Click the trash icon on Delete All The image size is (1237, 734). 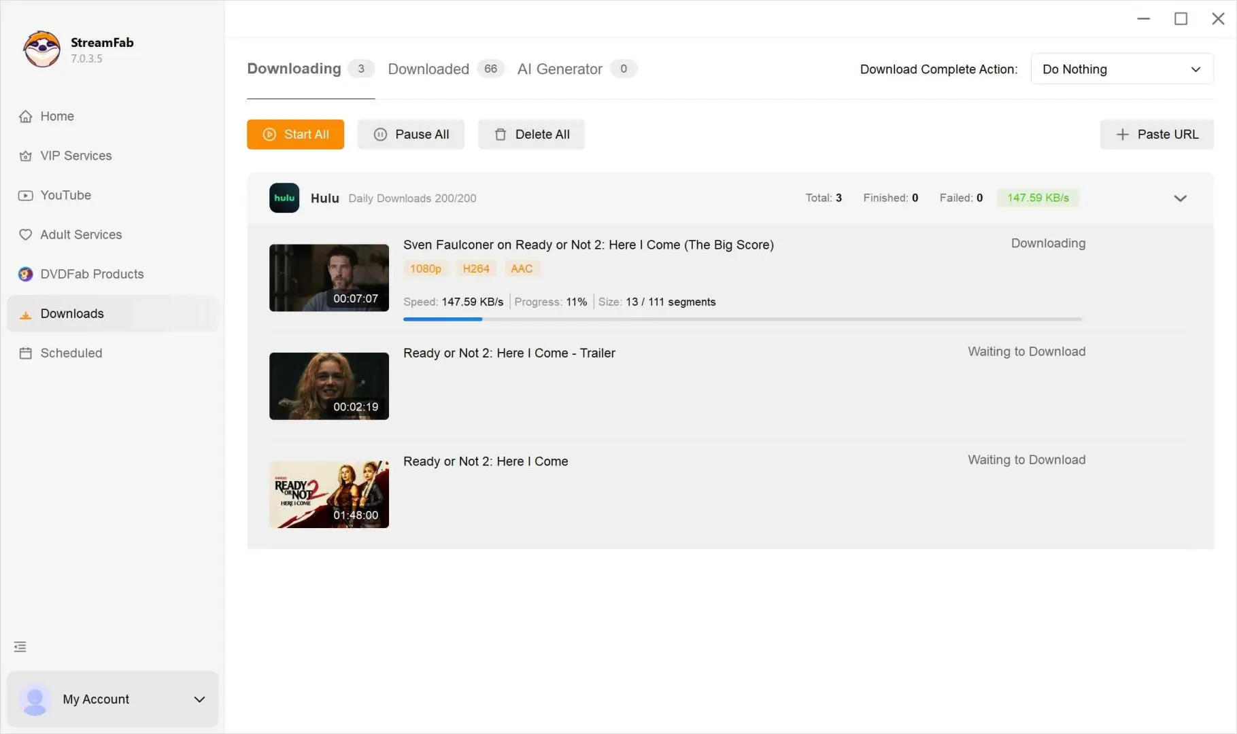tap(501, 135)
